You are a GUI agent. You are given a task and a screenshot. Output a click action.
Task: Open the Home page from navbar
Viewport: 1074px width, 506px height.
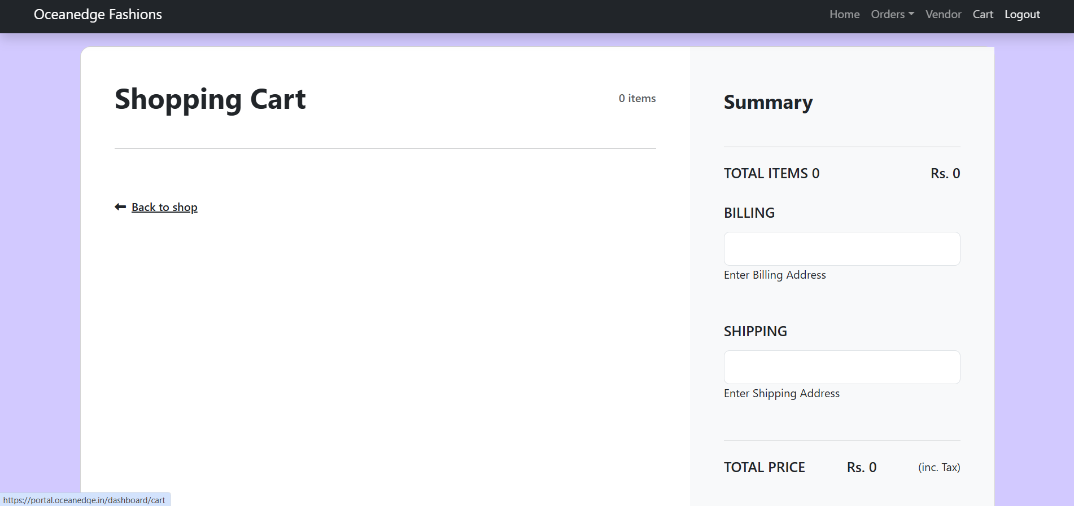click(x=844, y=15)
